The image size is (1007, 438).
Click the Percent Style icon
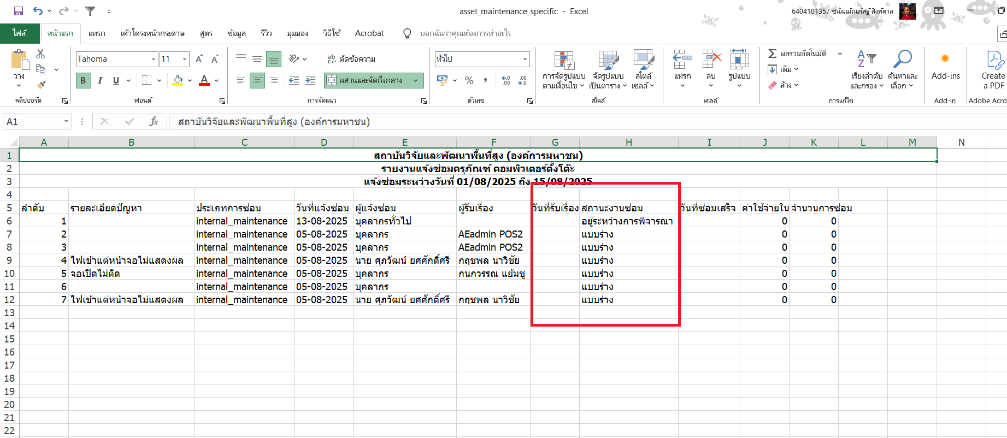coord(469,80)
